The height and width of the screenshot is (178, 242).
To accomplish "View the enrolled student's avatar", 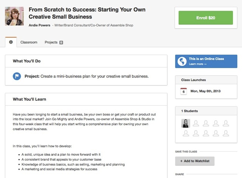I will [x=186, y=123].
